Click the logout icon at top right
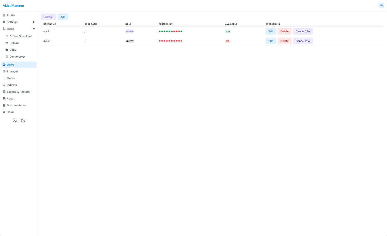Screen dimensions: 387x236 [381, 5]
